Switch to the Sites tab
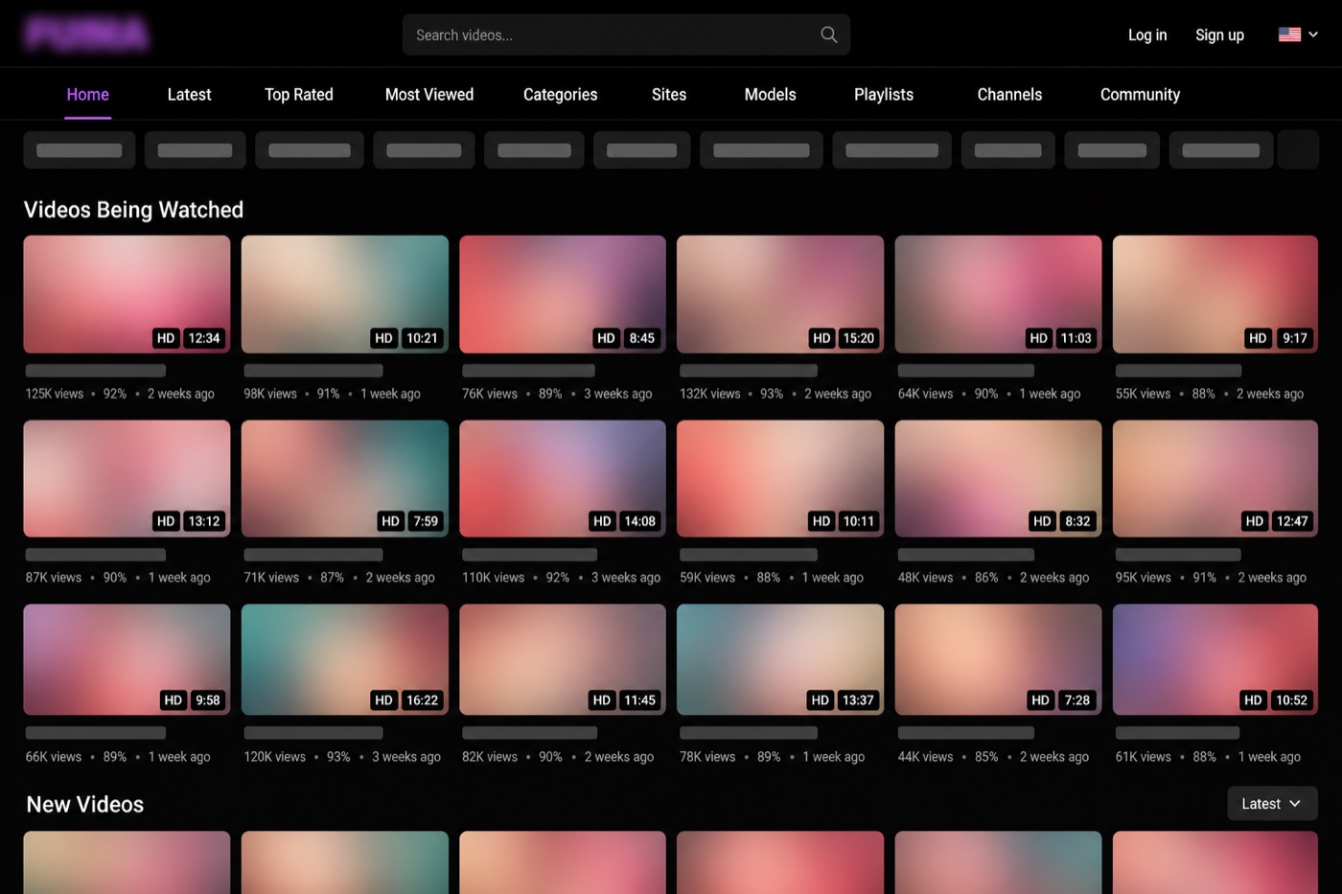Image resolution: width=1342 pixels, height=894 pixels. point(669,94)
